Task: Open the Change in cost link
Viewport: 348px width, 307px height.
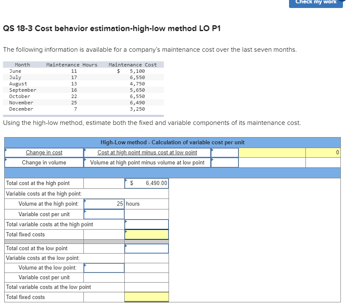Action: [x=44, y=152]
